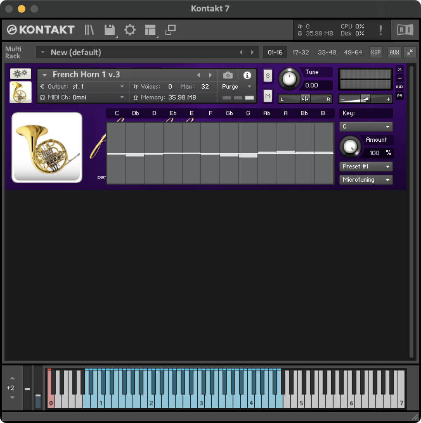Toggle the KSP multi script editor
The height and width of the screenshot is (423, 421).
(x=376, y=52)
